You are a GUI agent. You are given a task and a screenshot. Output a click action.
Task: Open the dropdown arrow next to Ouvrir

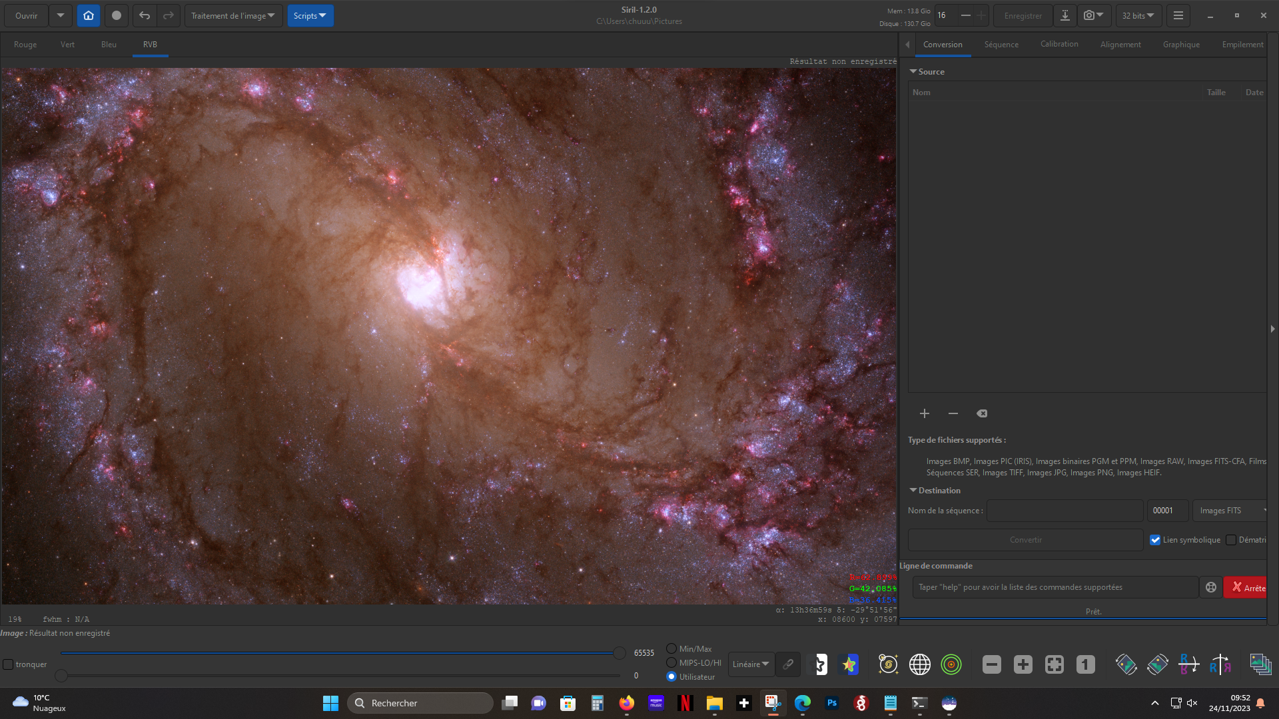pyautogui.click(x=60, y=15)
